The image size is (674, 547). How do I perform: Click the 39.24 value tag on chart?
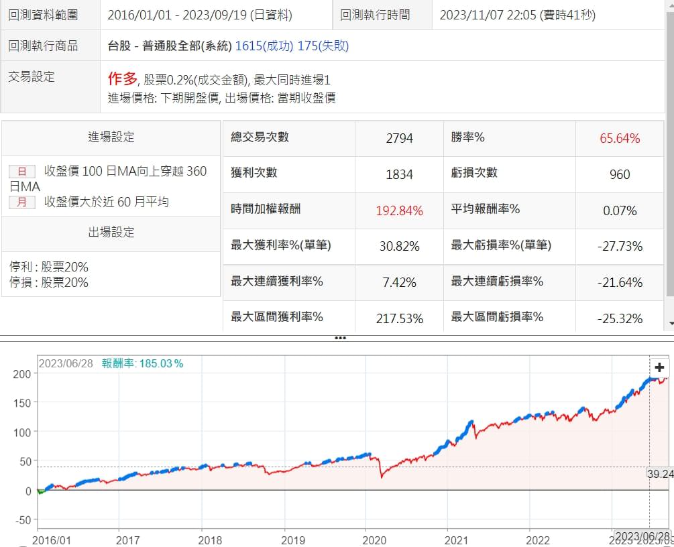click(x=660, y=474)
